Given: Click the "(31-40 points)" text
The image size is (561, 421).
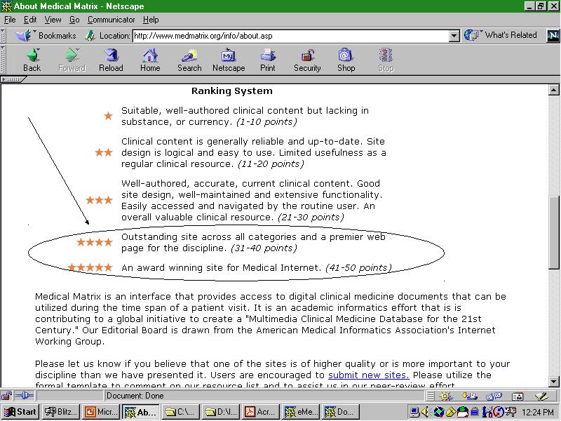Looking at the screenshot, I should pos(264,248).
